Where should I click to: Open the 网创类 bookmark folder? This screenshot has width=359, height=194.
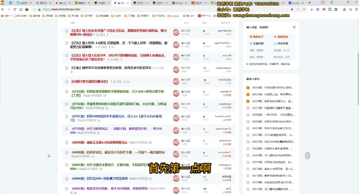(x=73, y=16)
